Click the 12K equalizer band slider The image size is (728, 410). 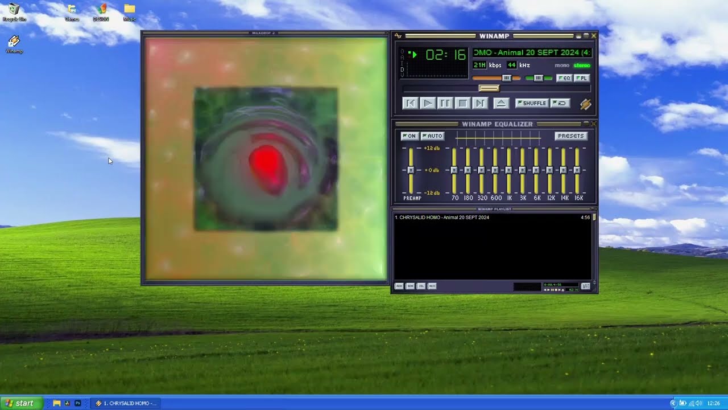(x=549, y=170)
